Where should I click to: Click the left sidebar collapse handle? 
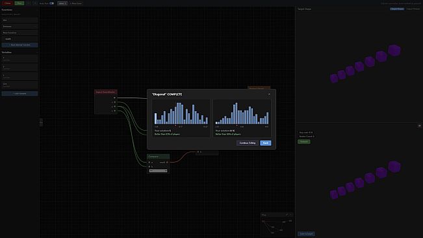click(41, 122)
